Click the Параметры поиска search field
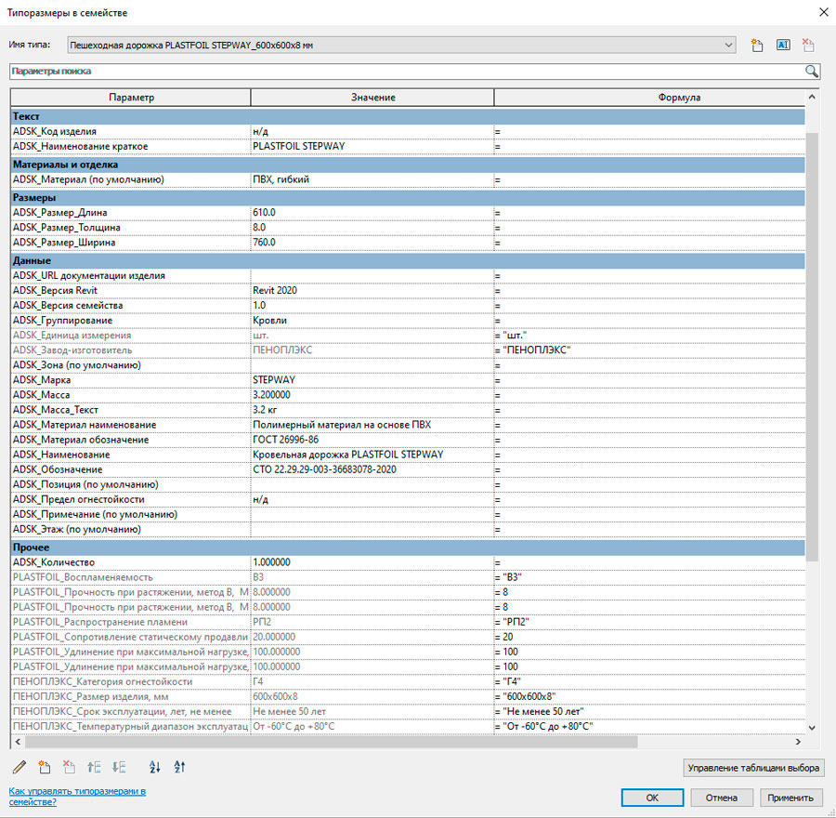Image resolution: width=836 pixels, height=818 pixels. [406, 71]
